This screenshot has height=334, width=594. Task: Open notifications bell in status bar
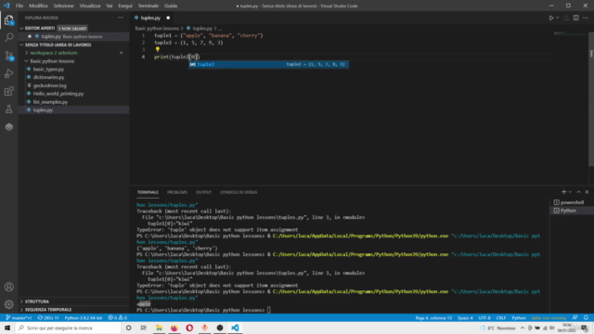tap(586, 317)
